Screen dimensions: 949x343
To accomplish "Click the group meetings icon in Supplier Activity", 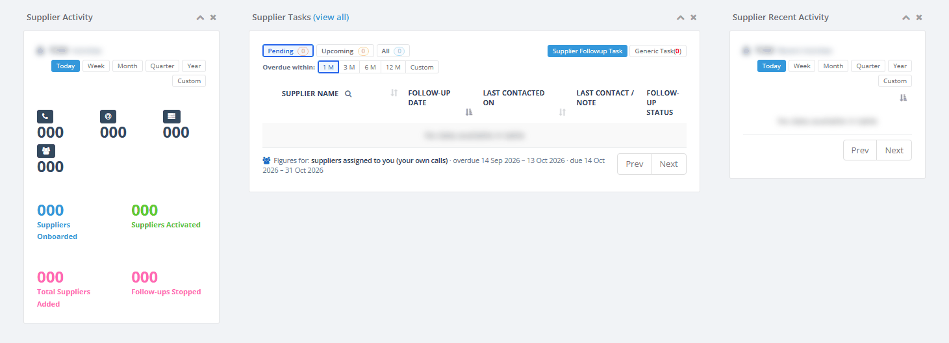I will pyautogui.click(x=46, y=151).
